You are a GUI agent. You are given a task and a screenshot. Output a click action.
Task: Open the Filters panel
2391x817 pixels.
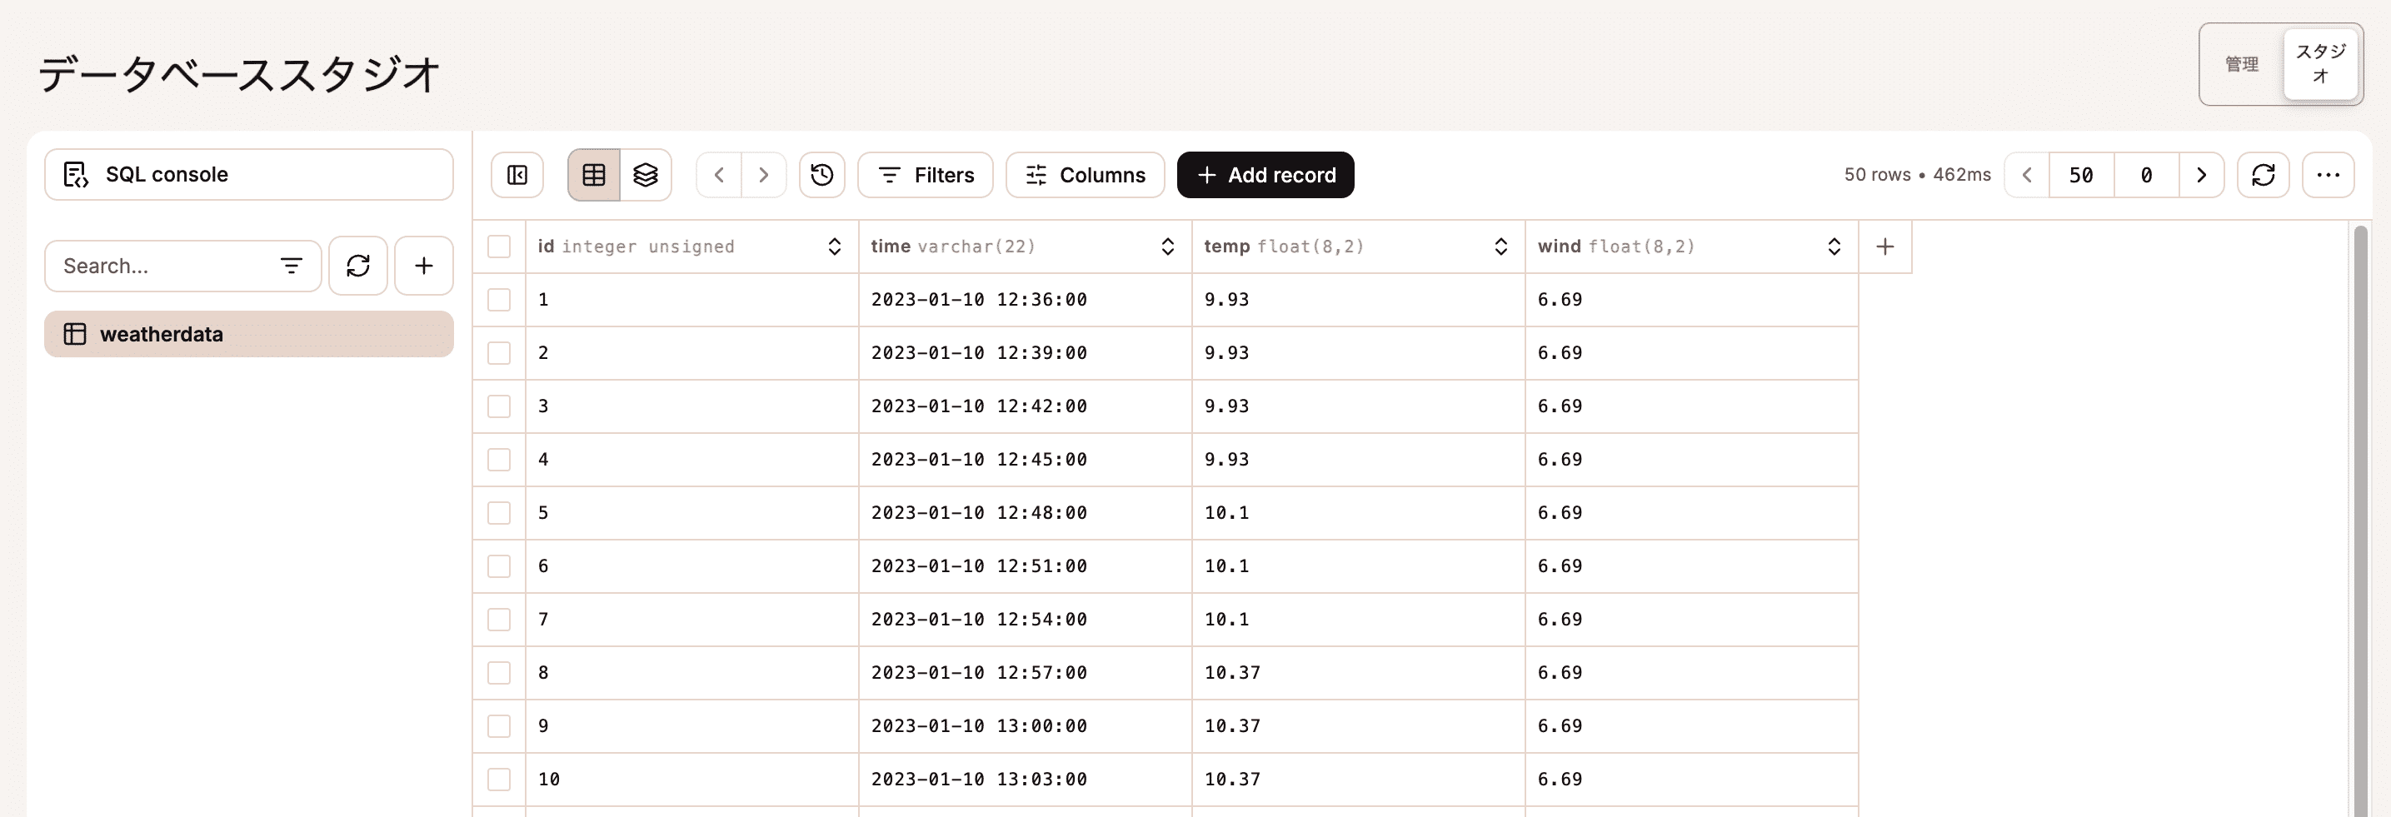point(926,175)
